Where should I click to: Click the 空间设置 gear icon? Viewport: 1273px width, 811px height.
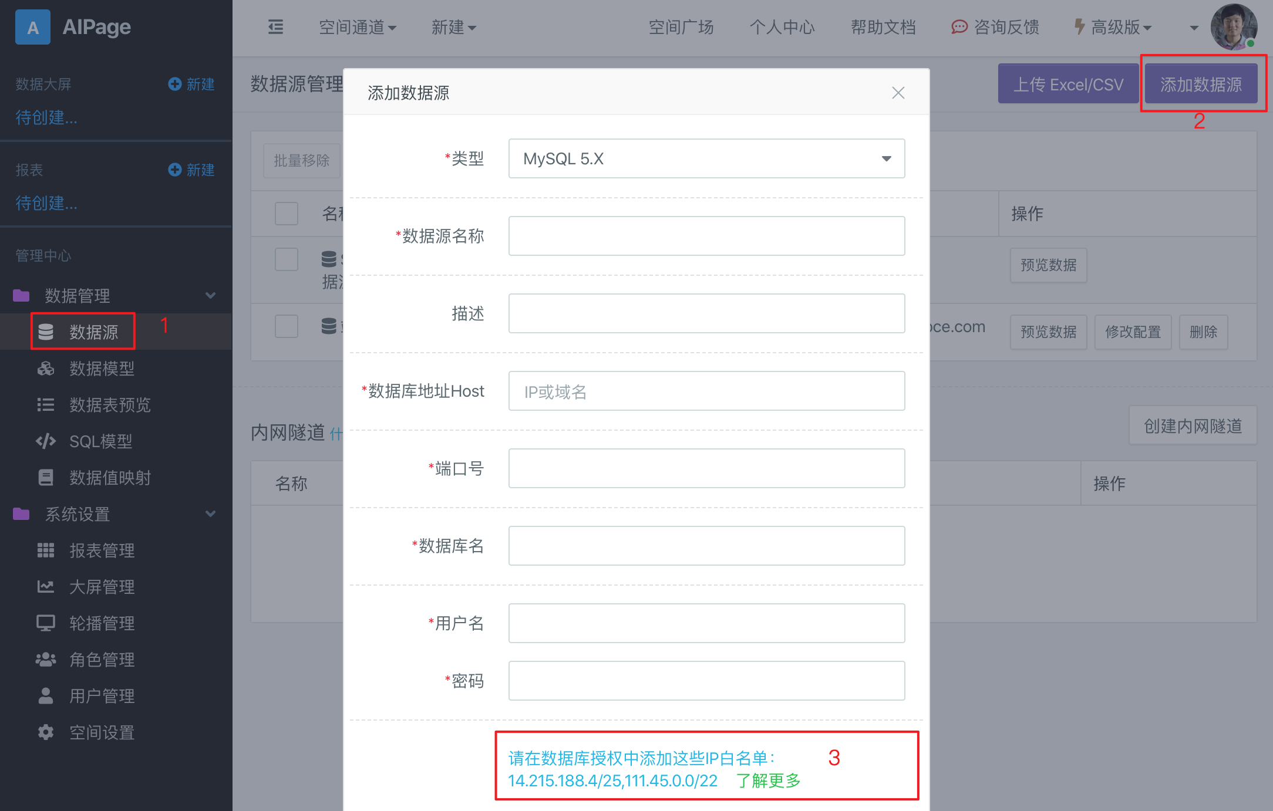click(46, 732)
